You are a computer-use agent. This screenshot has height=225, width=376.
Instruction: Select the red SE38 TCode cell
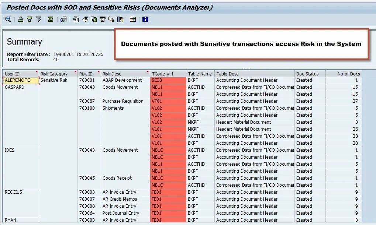[x=168, y=80]
